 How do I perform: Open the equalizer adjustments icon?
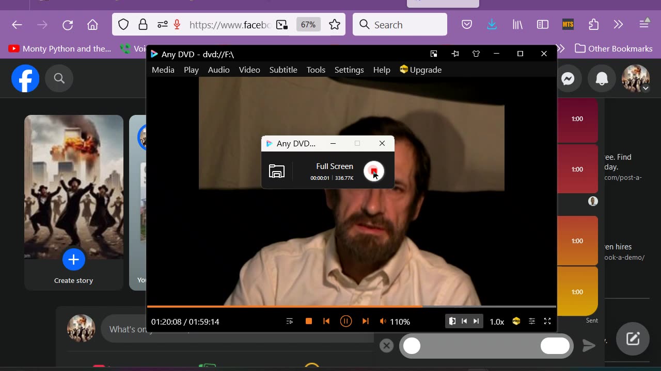(532, 321)
